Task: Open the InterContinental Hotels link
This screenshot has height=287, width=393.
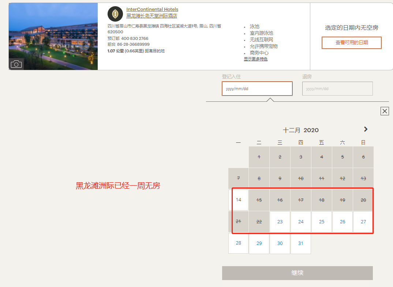Action: coord(152,9)
